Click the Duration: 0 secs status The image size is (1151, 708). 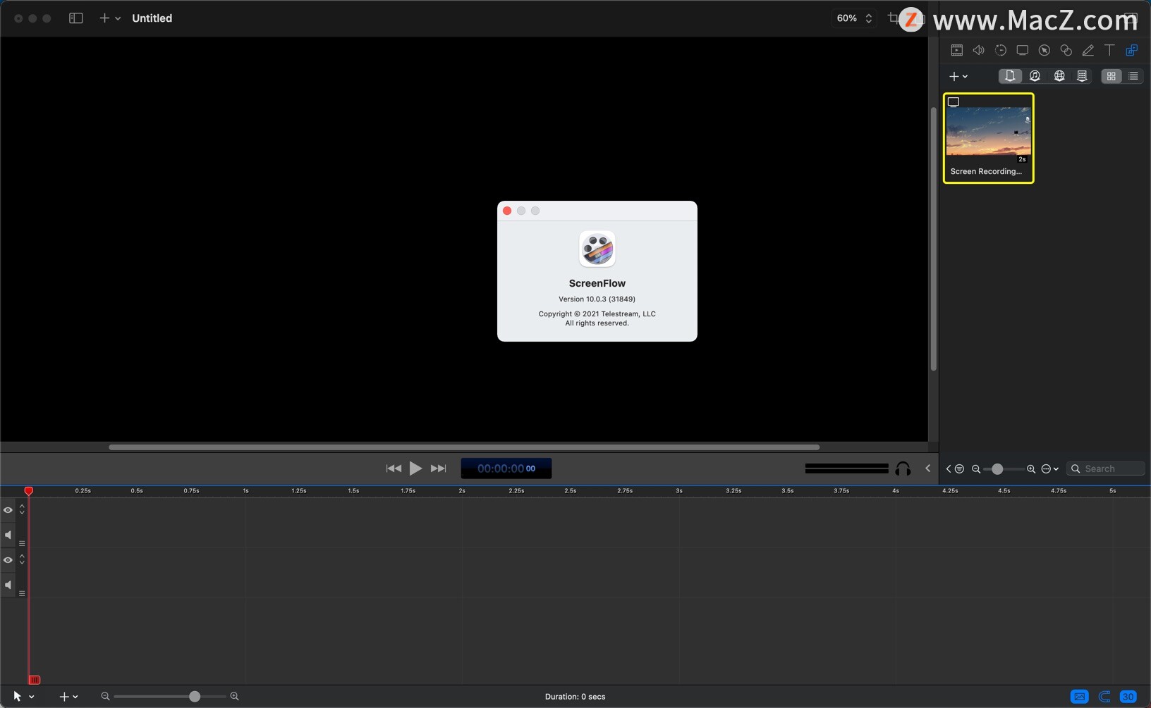click(x=575, y=697)
